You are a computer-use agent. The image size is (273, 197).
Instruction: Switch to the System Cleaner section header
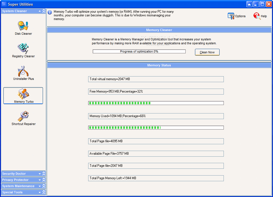(x=23, y=11)
